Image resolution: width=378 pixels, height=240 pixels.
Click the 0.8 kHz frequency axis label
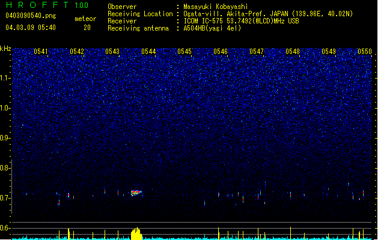[x=5, y=168]
